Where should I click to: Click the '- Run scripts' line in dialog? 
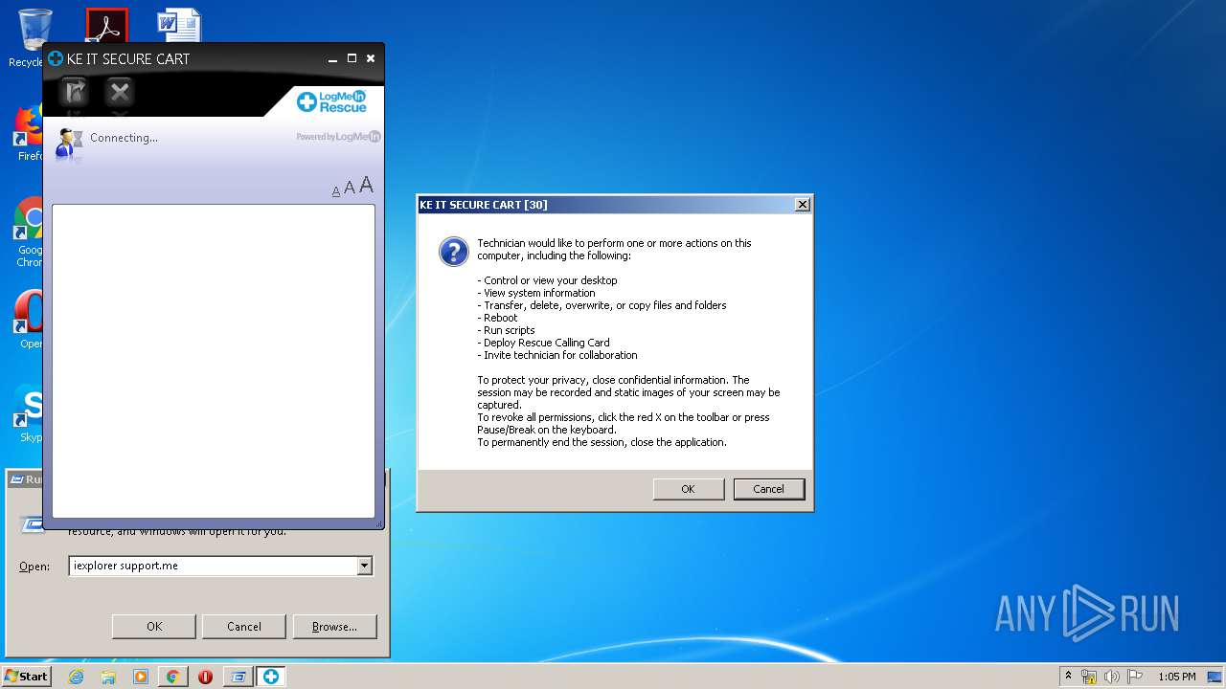[507, 330]
